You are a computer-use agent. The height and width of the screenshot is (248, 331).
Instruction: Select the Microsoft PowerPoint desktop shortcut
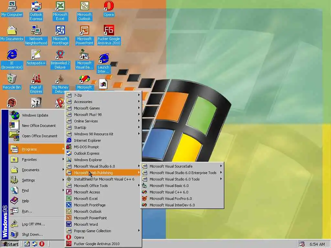click(x=84, y=35)
